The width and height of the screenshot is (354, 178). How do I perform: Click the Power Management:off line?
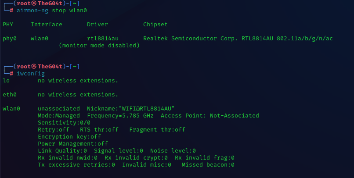click(73, 143)
